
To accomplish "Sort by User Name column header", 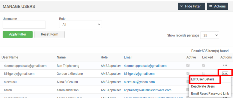I will click(x=10, y=57).
